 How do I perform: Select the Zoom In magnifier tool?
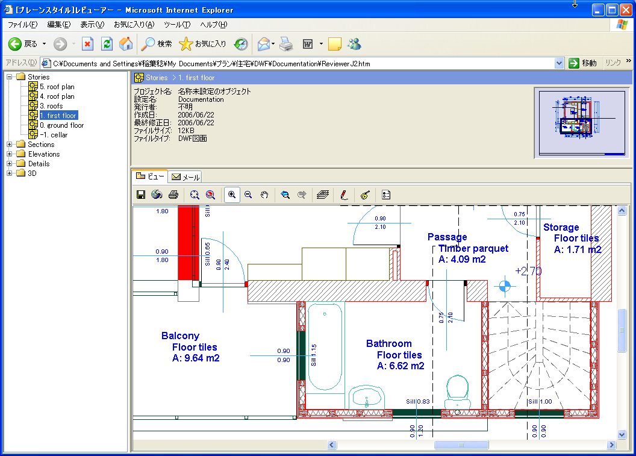[x=231, y=195]
